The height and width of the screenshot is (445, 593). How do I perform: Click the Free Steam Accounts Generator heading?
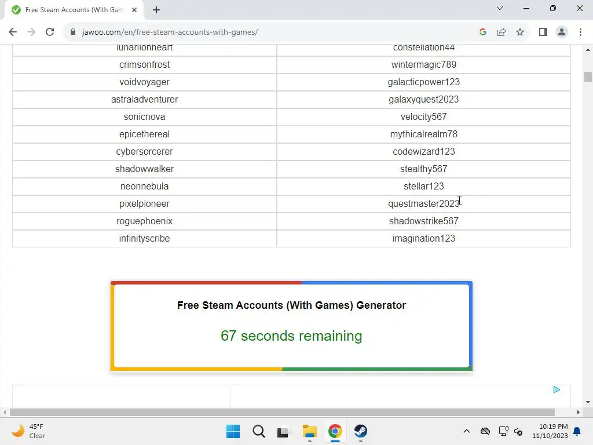[x=291, y=305]
